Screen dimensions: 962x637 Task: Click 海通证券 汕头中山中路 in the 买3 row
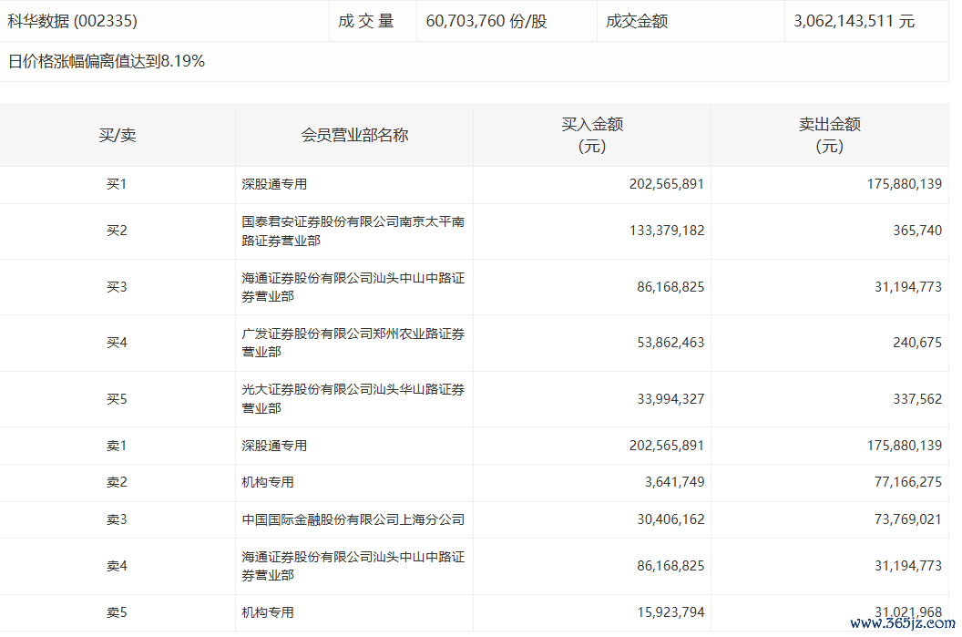click(353, 287)
